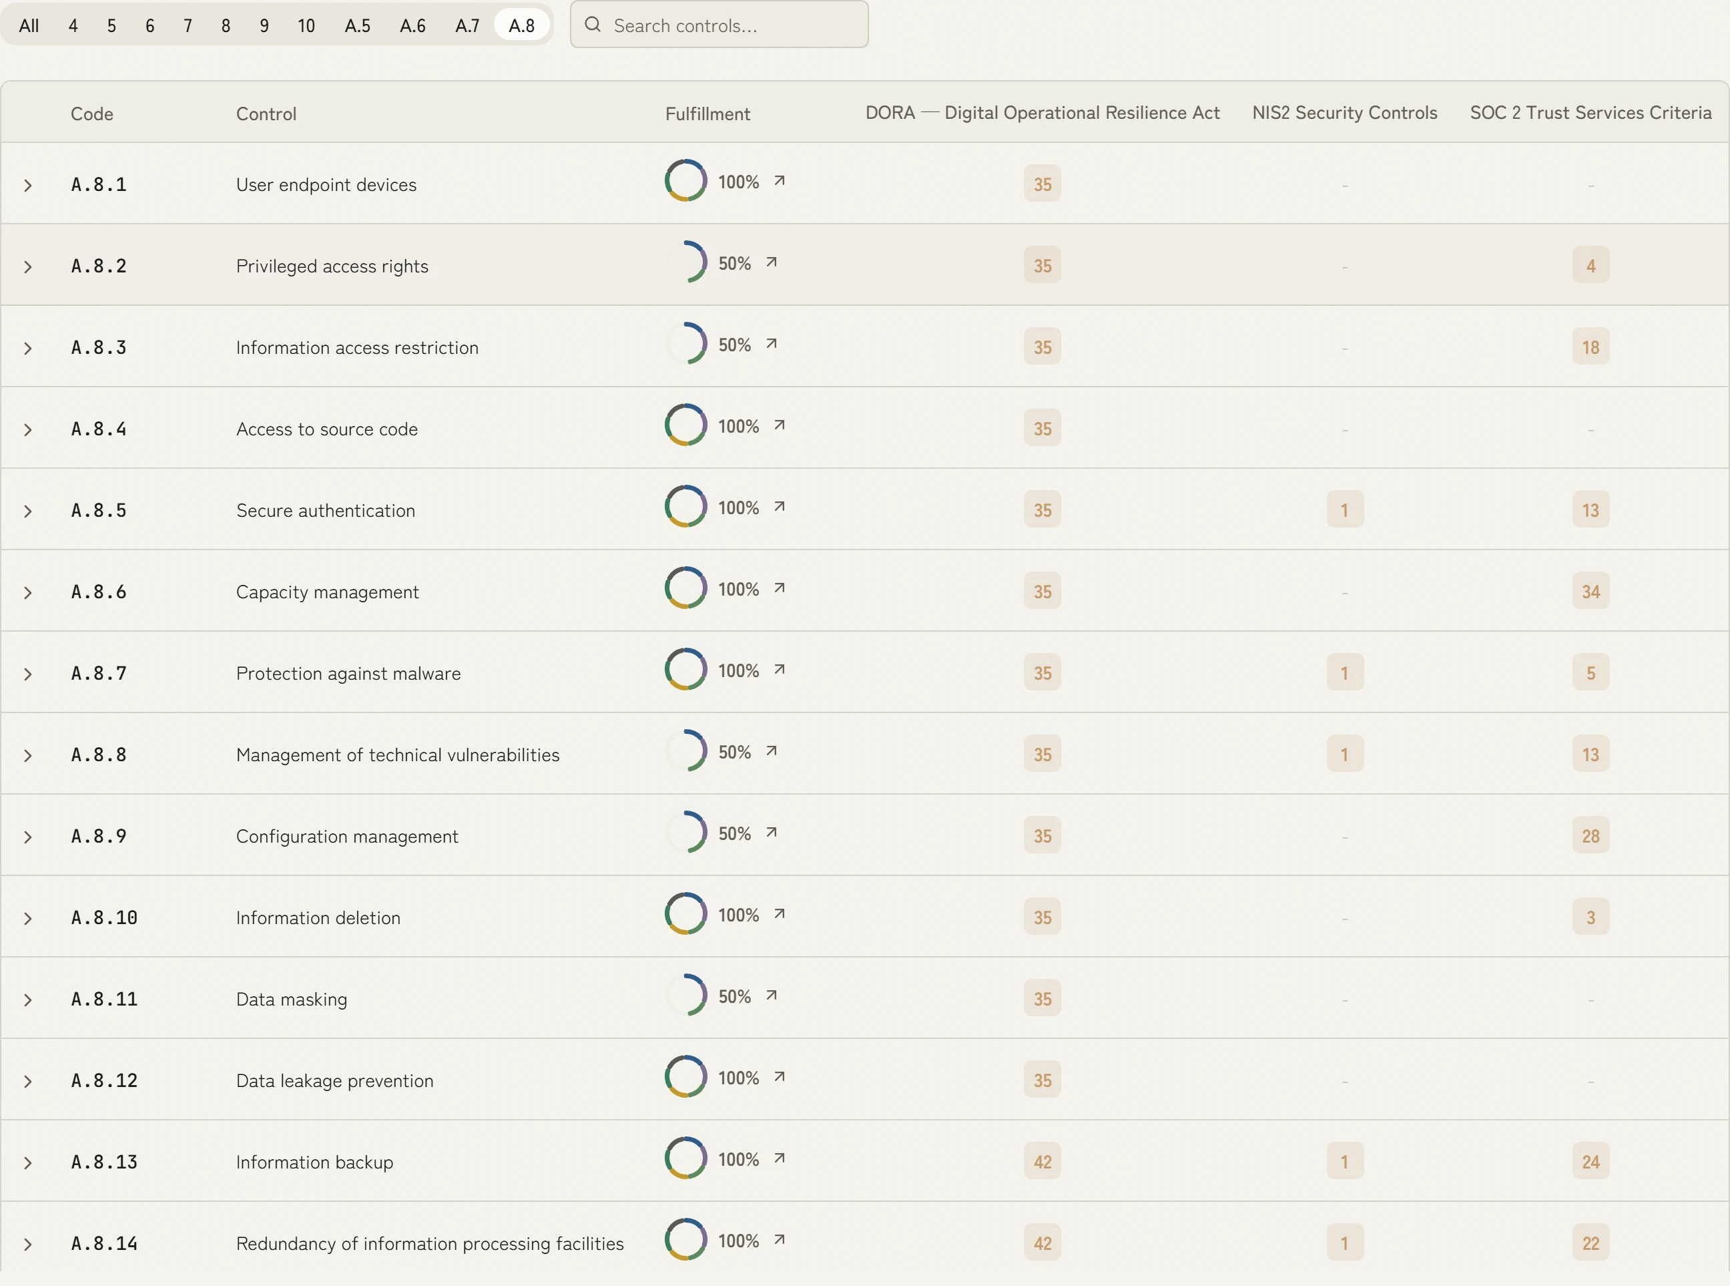Open fulfillment arrow for Information backup

pyautogui.click(x=779, y=1158)
